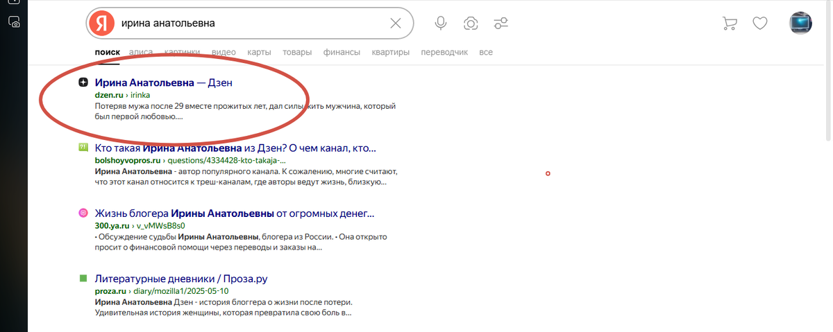Viewport: 833px width, 332px height.
Task: Open the 300.ya.ru › v_vMWsB8s0 link
Action: [x=140, y=226]
